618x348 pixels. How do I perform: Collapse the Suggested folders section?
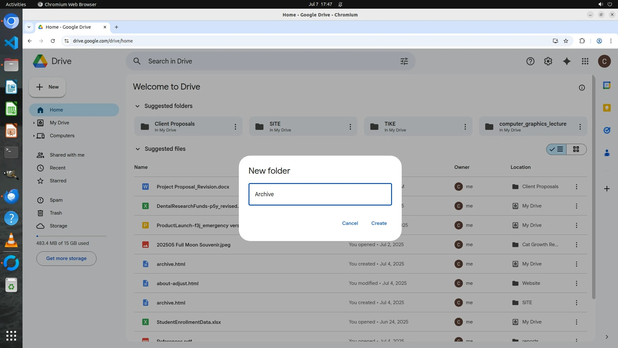coord(137,106)
